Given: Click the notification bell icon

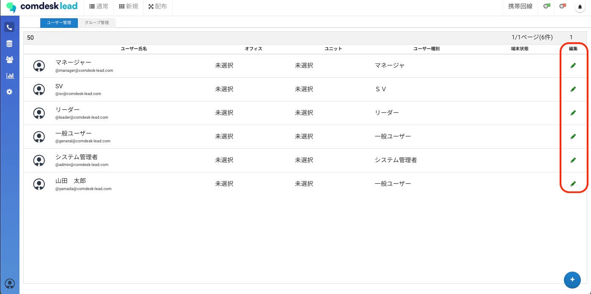Looking at the screenshot, I should pos(580,7).
